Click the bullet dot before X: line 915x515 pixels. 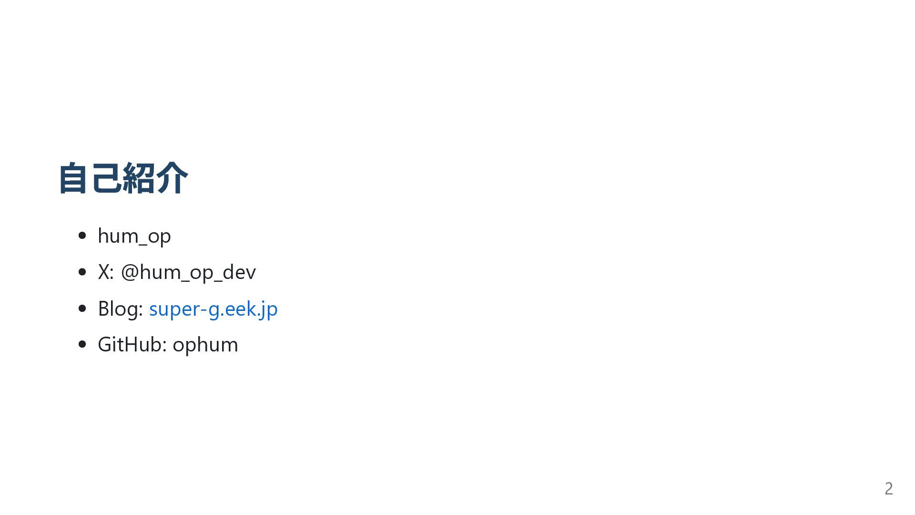coord(82,272)
